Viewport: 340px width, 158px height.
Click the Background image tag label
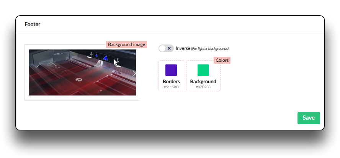pos(126,44)
